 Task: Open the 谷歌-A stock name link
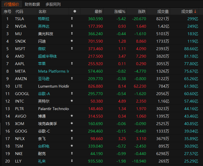44,94
